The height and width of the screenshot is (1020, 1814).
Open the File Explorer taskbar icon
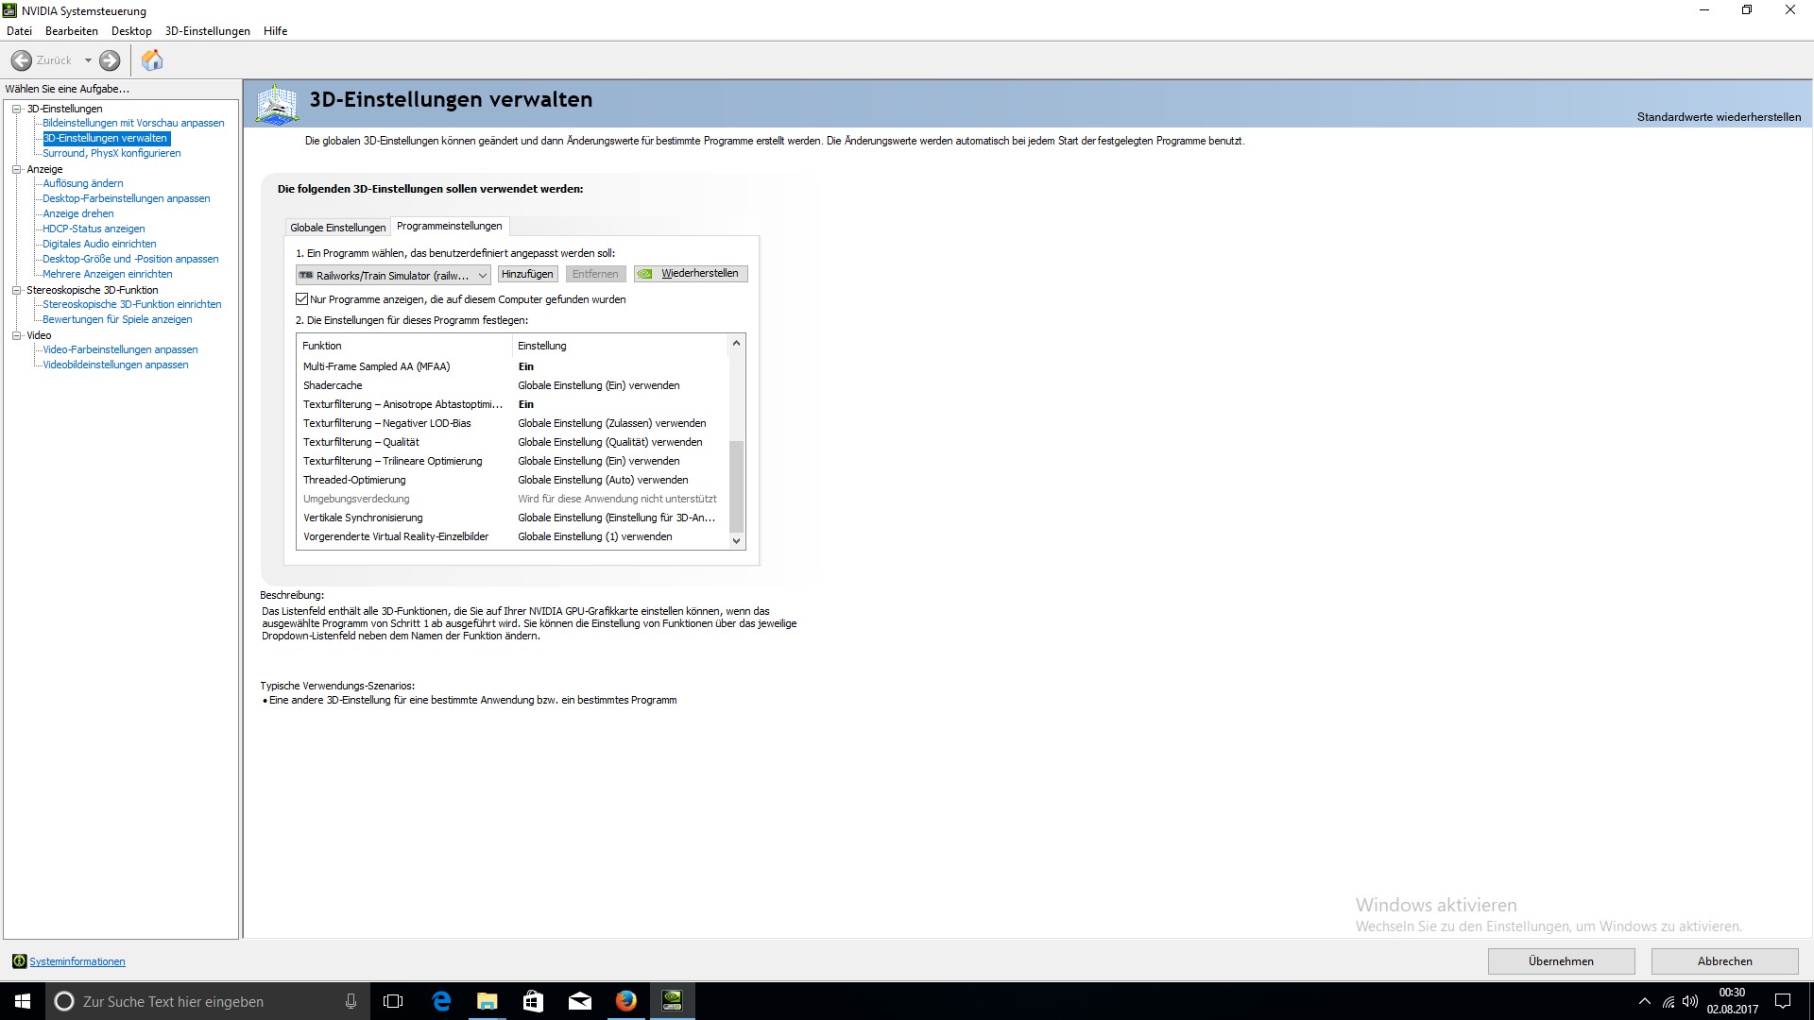487,1001
